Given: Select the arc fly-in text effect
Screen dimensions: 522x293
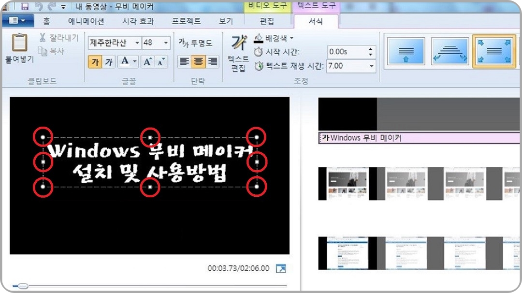Looking at the screenshot, I should (450, 51).
